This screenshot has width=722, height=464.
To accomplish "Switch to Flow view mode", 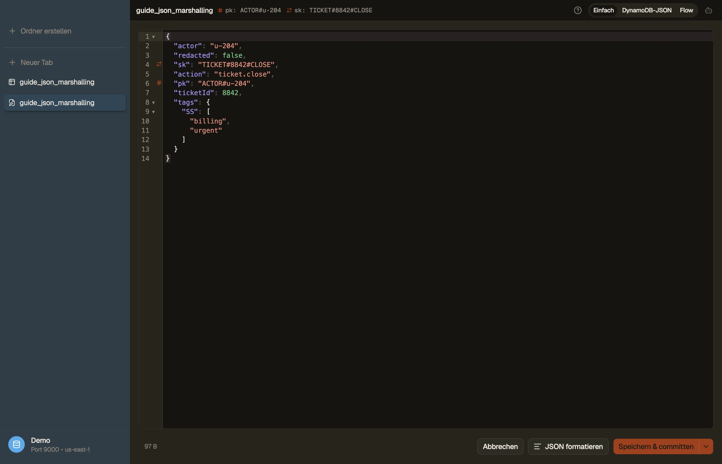I will (x=686, y=10).
